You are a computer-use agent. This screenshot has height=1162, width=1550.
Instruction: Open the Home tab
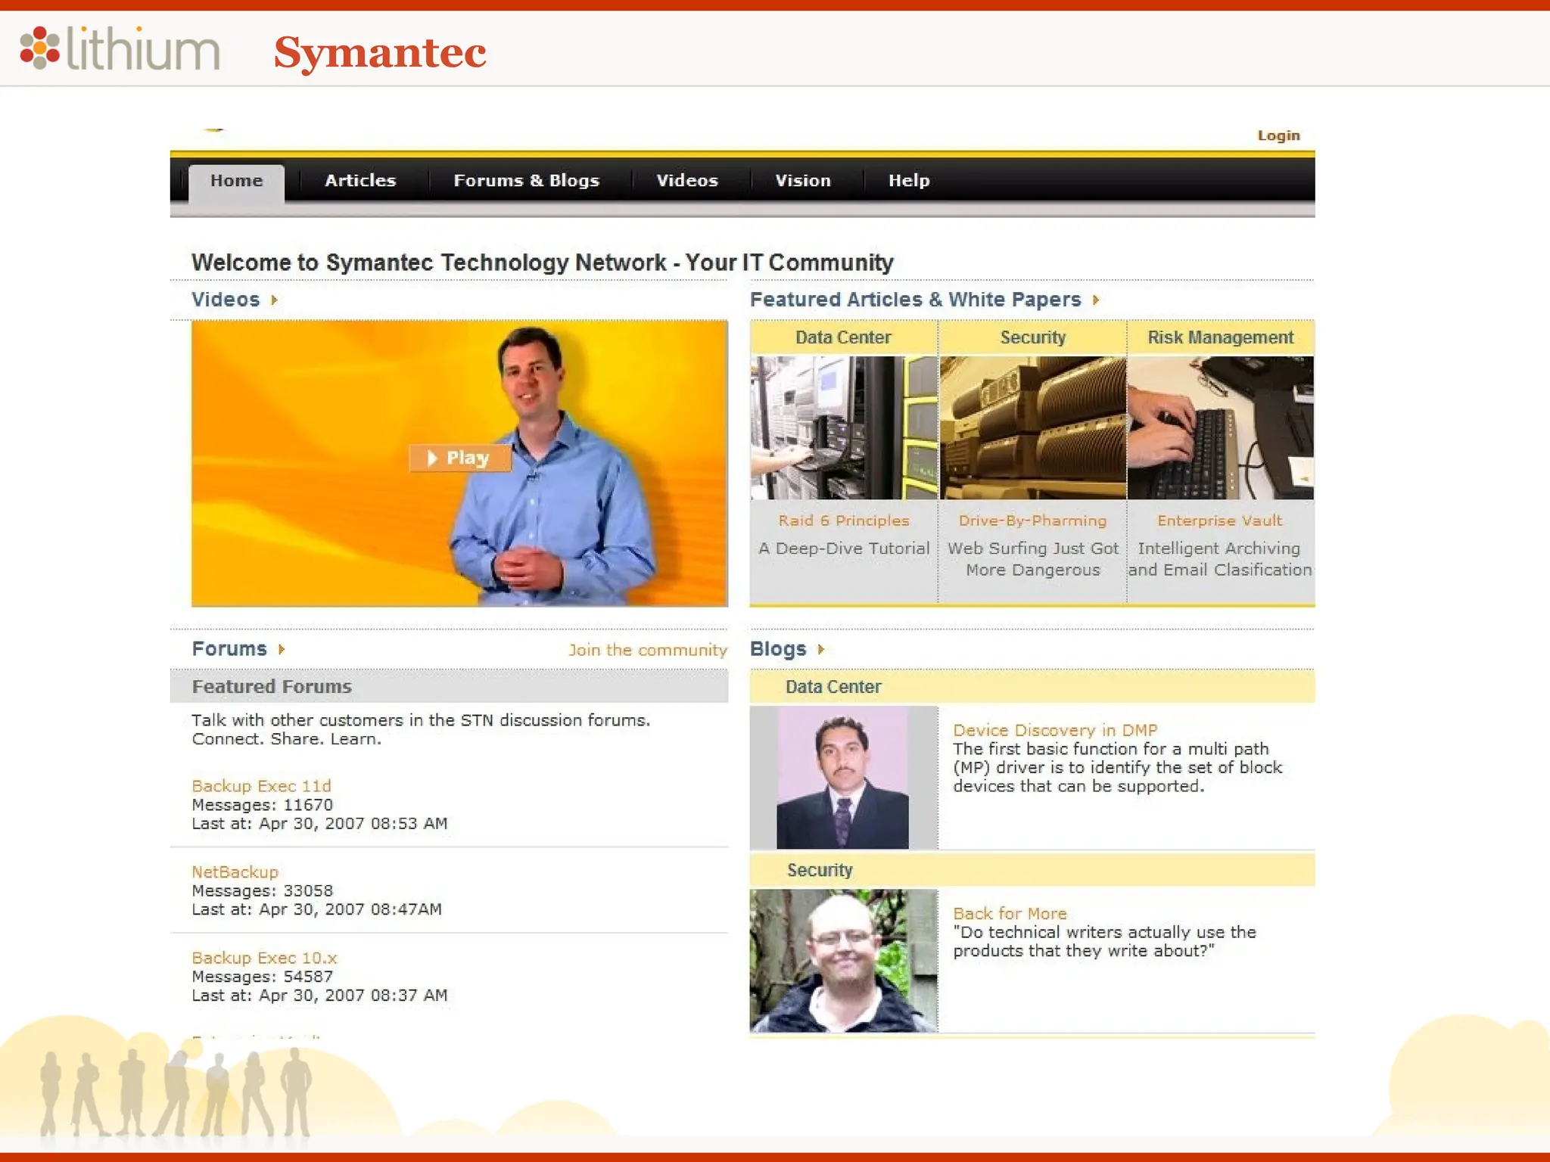(x=237, y=181)
